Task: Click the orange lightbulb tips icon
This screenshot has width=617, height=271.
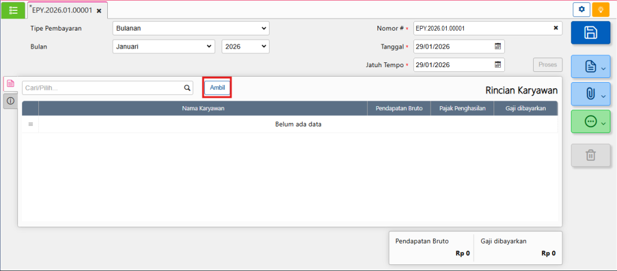Action: tap(600, 10)
